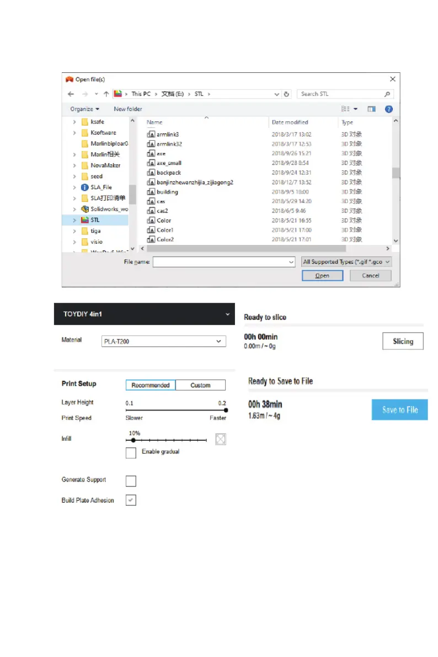Click the building file icon
This screenshot has height=657, width=438.
(x=151, y=192)
